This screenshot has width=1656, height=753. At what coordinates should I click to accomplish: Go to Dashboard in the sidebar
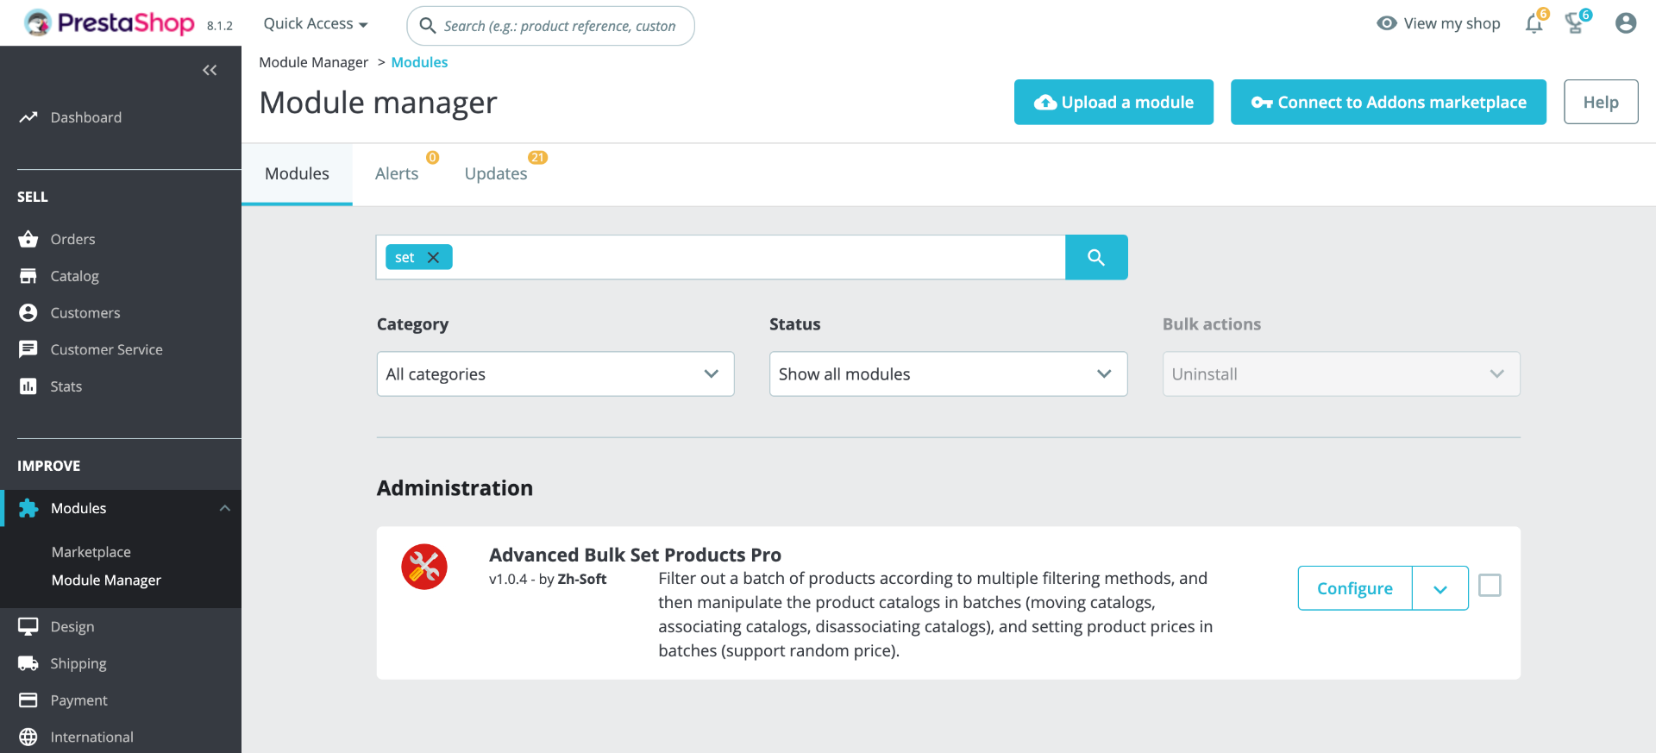[x=85, y=117]
